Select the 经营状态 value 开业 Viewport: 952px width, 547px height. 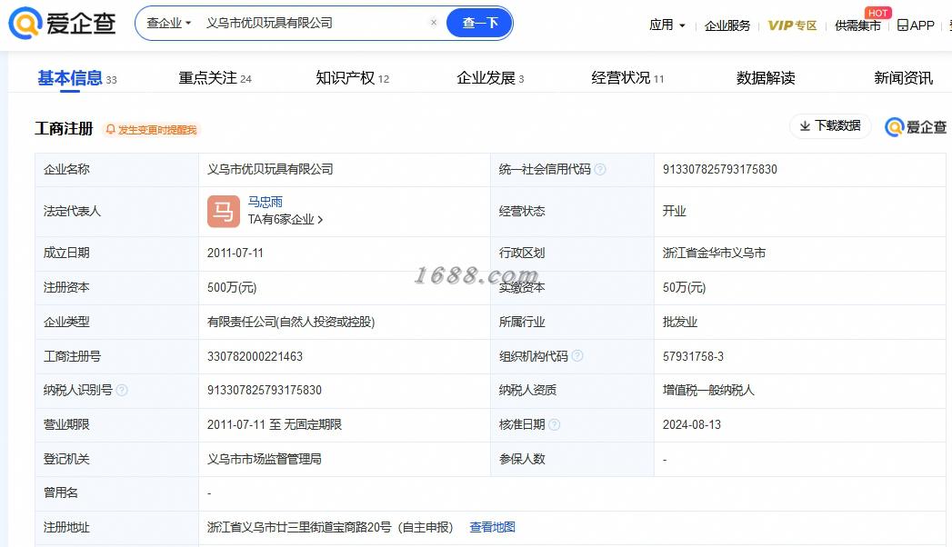tap(674, 211)
